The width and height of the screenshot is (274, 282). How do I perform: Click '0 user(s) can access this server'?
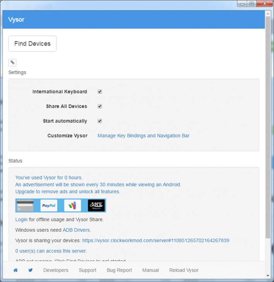click(x=51, y=251)
